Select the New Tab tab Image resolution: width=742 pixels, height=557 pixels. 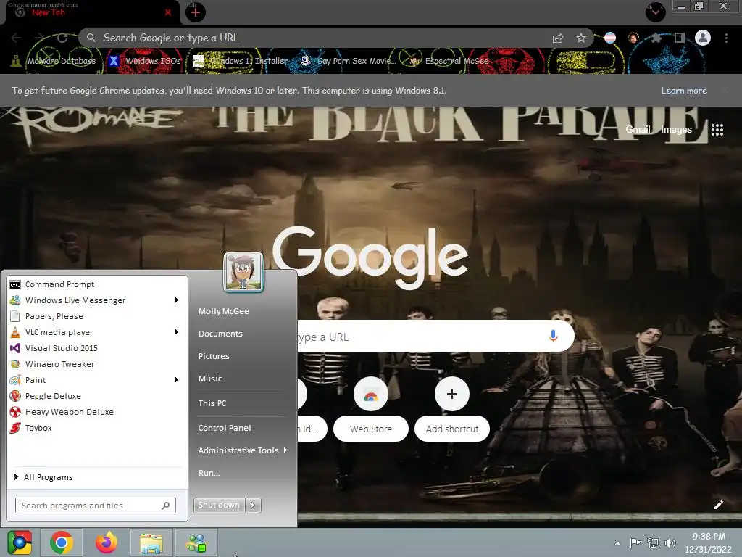pos(92,12)
